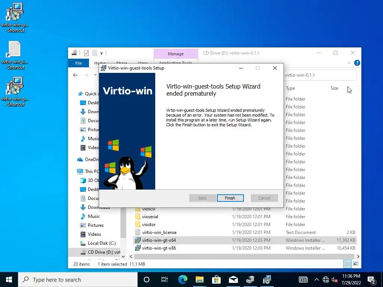Select virtio-win_li... desktop shortcut
Screen dimensions: 383x287
(15, 55)
